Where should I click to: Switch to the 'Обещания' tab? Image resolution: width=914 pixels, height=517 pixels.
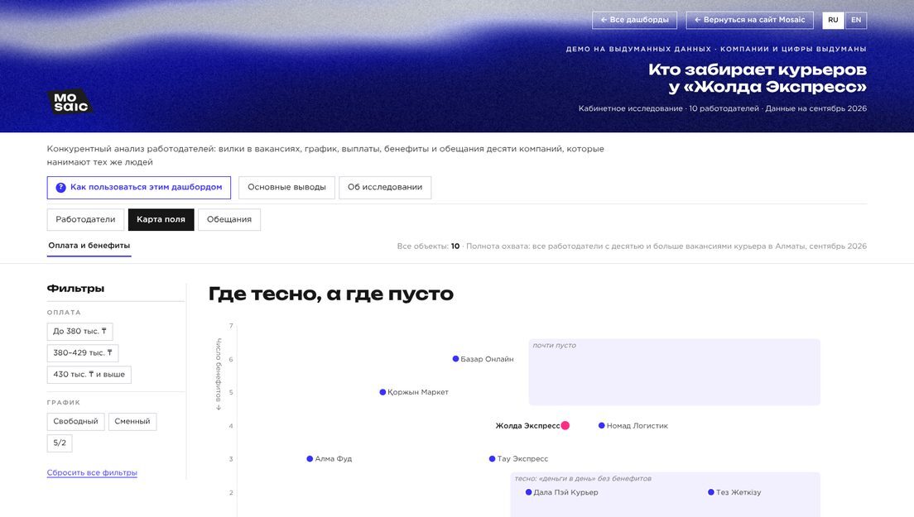point(229,219)
